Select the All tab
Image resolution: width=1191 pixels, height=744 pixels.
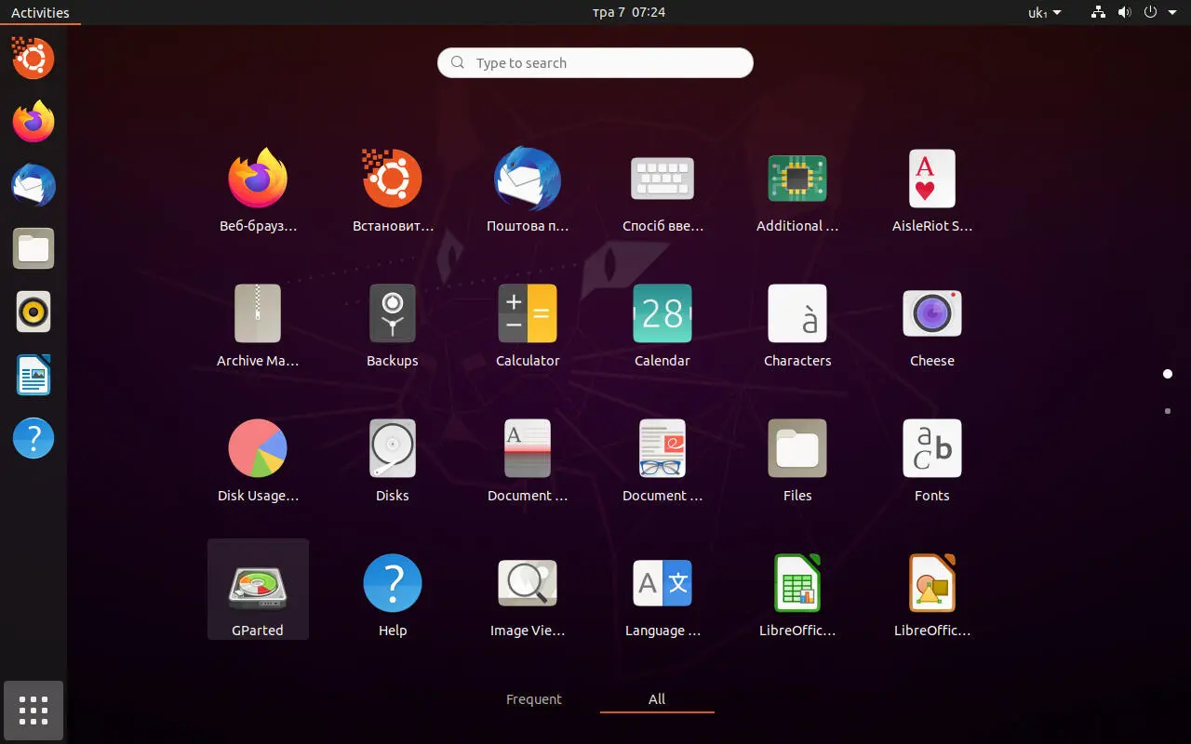pyautogui.click(x=657, y=699)
